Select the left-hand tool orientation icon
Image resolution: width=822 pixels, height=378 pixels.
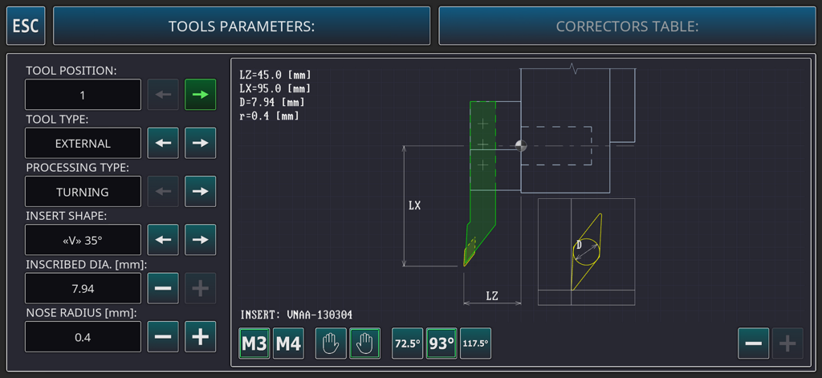(331, 343)
